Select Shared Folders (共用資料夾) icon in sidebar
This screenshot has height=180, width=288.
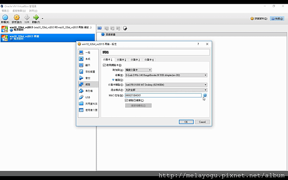click(81, 104)
